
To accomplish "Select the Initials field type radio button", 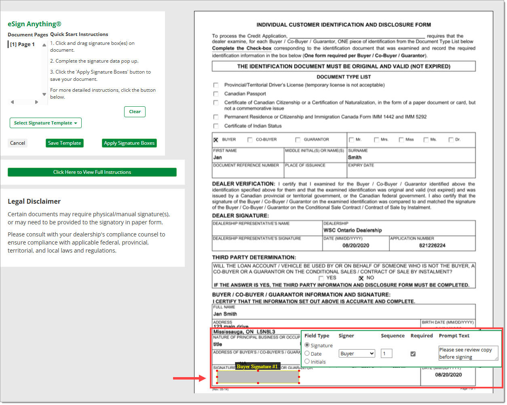I will tap(307, 361).
